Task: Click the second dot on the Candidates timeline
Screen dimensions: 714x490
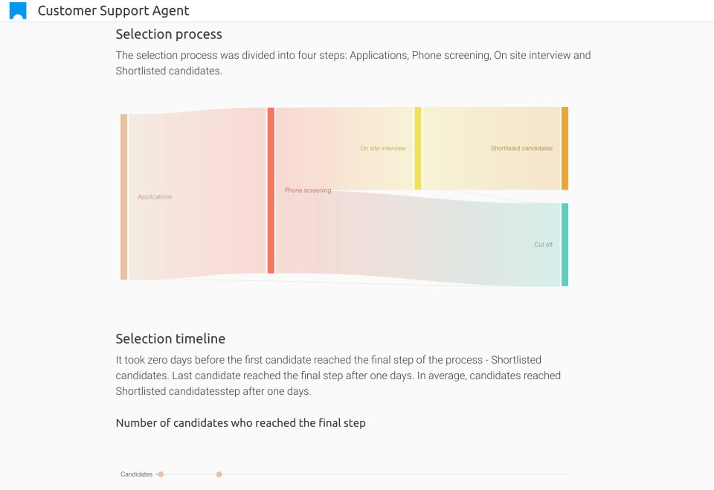Action: coord(219,474)
